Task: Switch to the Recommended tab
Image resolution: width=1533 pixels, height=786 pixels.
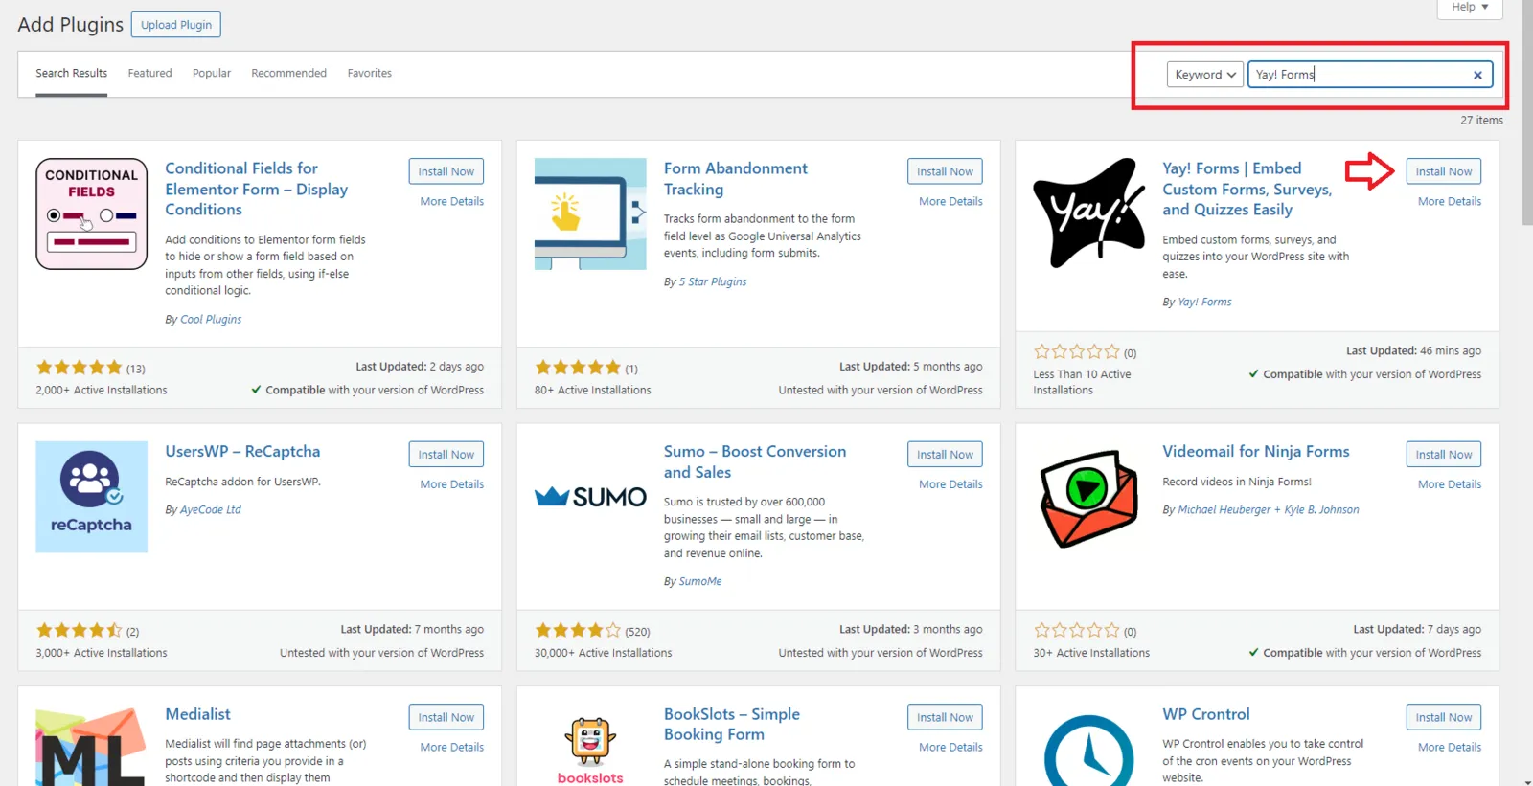Action: 288,73
